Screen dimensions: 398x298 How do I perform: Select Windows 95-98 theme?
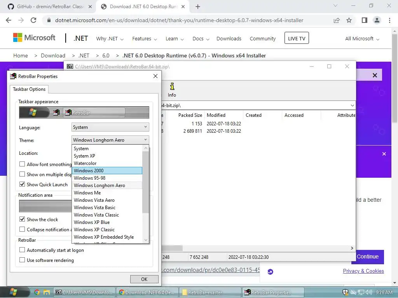(x=107, y=178)
